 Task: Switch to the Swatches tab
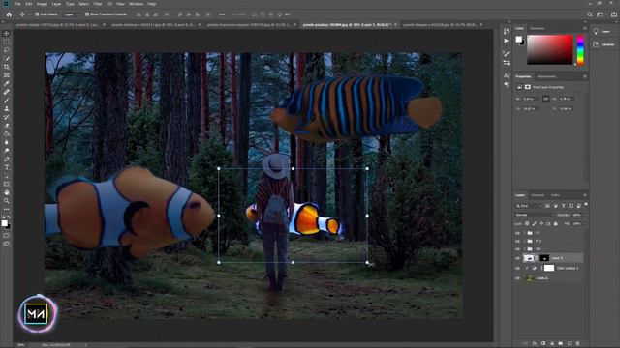[537, 28]
